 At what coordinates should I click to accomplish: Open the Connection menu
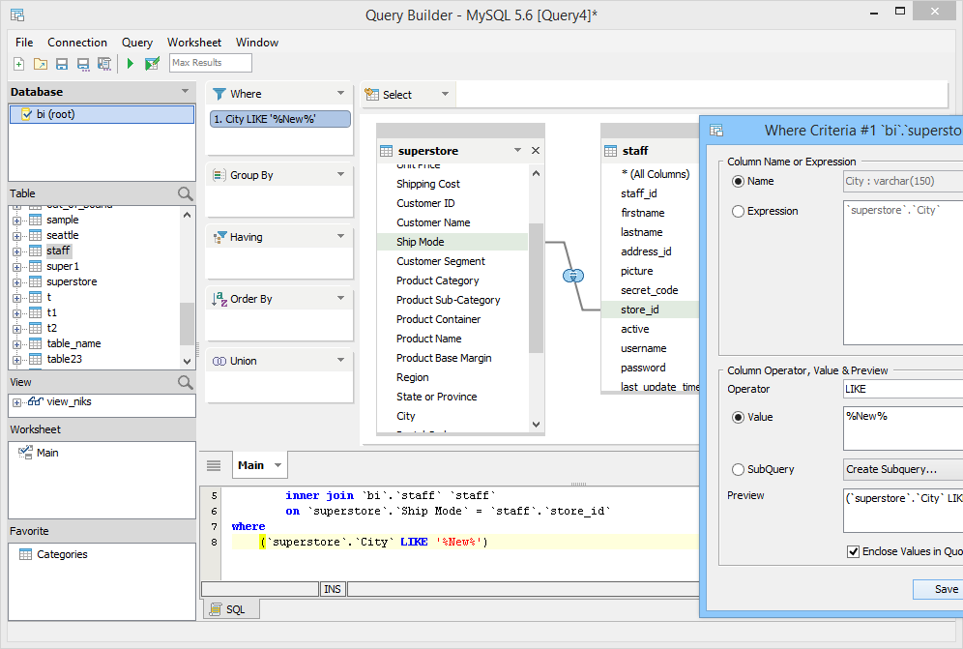point(77,43)
